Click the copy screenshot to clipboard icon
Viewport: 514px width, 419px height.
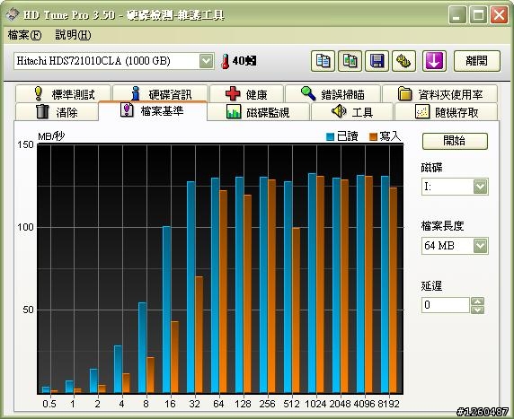click(350, 61)
